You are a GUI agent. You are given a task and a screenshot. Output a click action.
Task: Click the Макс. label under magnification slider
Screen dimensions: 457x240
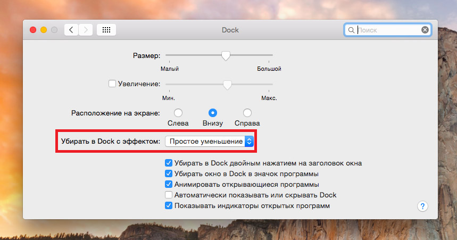(x=269, y=98)
